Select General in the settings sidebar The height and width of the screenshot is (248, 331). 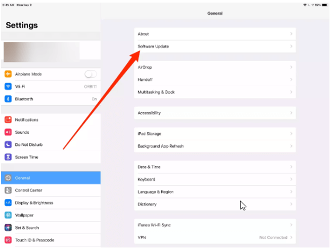51,178
